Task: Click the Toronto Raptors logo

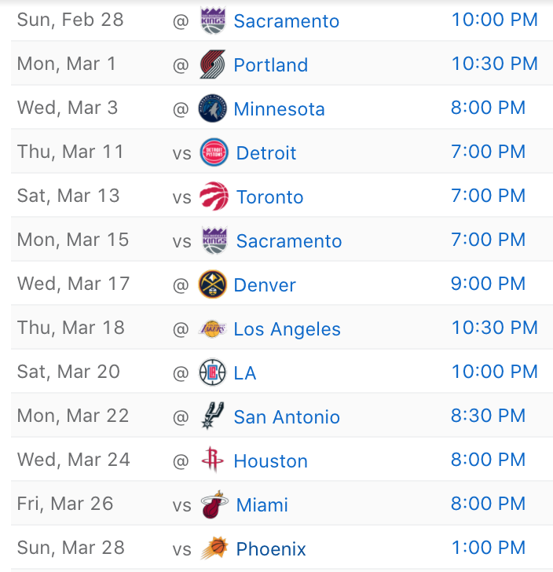Action: point(214,196)
